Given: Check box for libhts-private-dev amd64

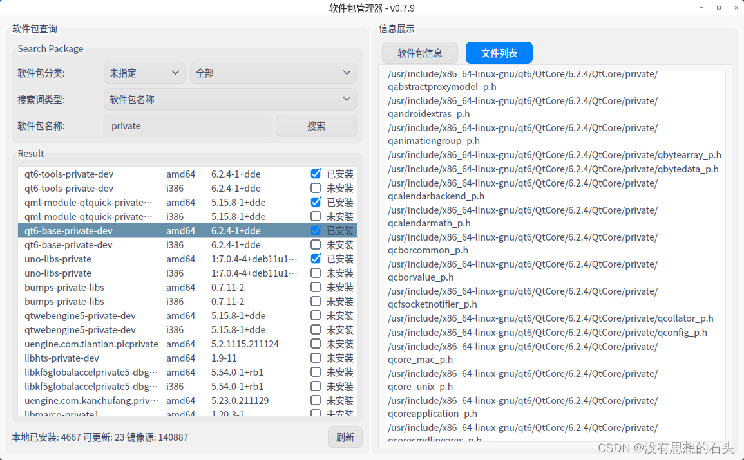Looking at the screenshot, I should pos(316,358).
